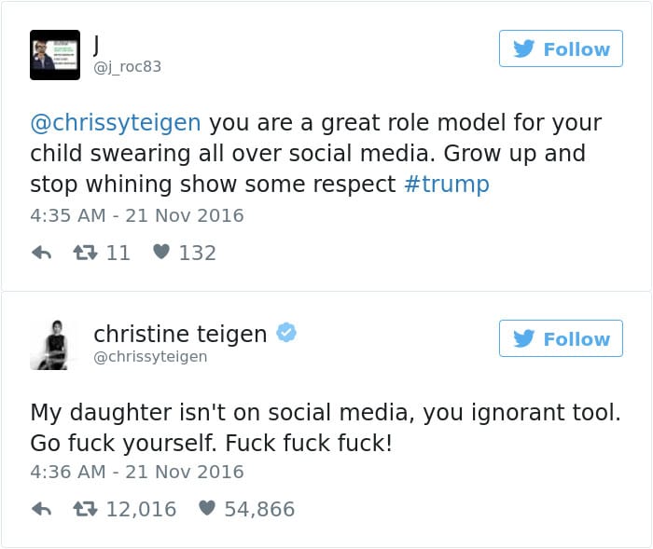Retweet christine teigen's reply
Viewport: 653px width, 549px height.
[82, 509]
